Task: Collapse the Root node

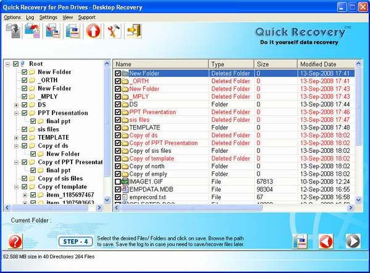Action: (8, 64)
